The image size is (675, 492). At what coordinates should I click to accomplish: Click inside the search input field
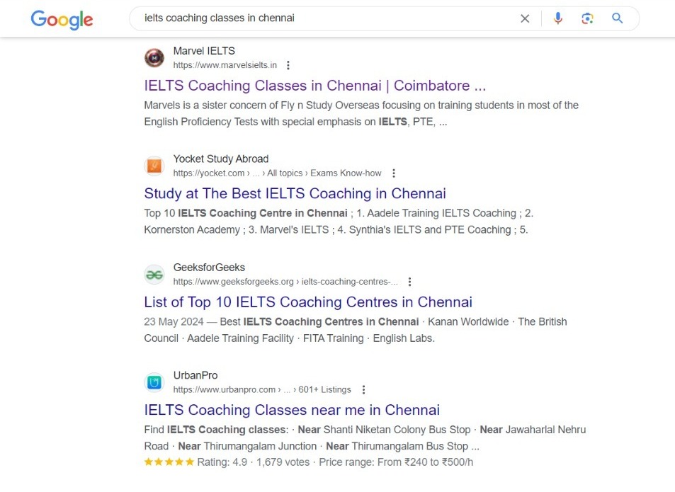tap(319, 18)
